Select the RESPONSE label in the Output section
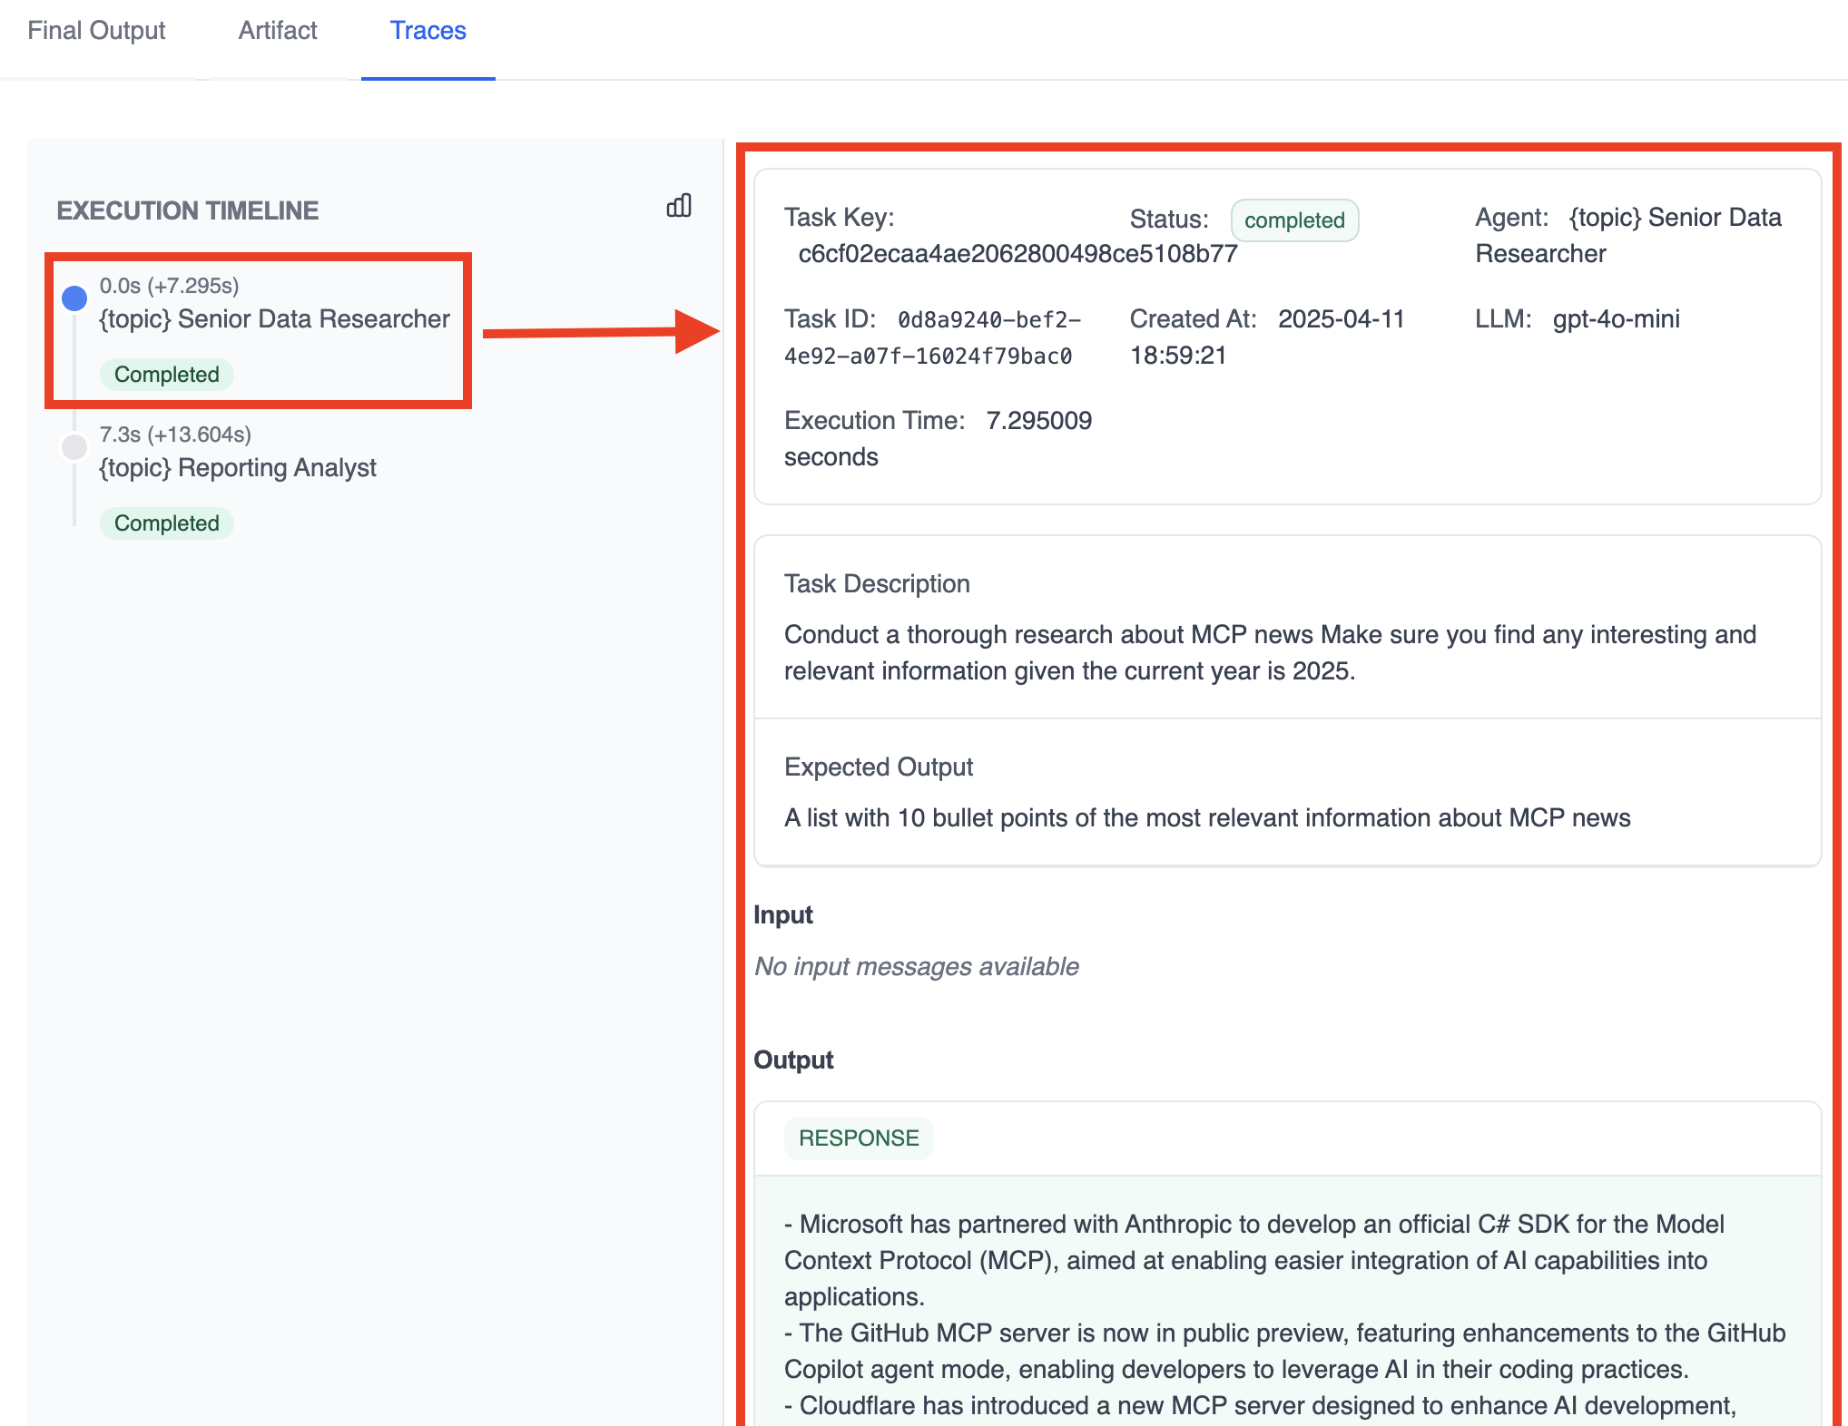Screen dimensions: 1848x1426 [859, 1138]
